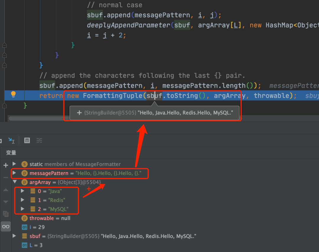Expand the StringBuilder tooltip with plus
Screen dimensions: 319x252
point(79,113)
